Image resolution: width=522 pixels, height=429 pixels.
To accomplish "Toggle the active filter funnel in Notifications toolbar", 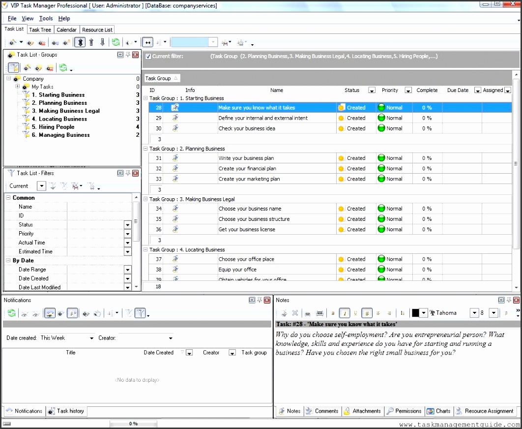I will [x=140, y=313].
